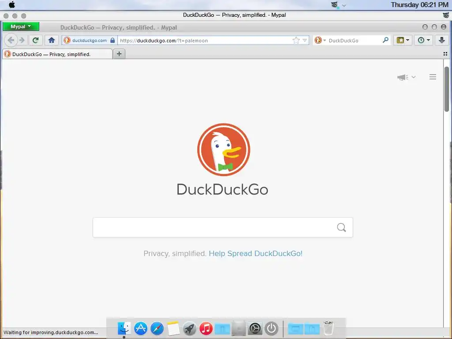Open the bookmarks menu button
452x339 pixels.
(x=403, y=40)
